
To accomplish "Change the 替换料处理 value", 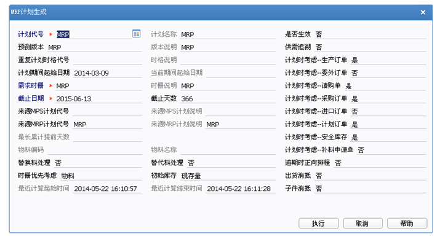I will tap(98, 163).
